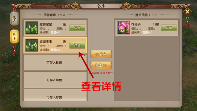
Task: Open 详情 for the selected 螳螂宝宝
Action: tap(77, 45)
